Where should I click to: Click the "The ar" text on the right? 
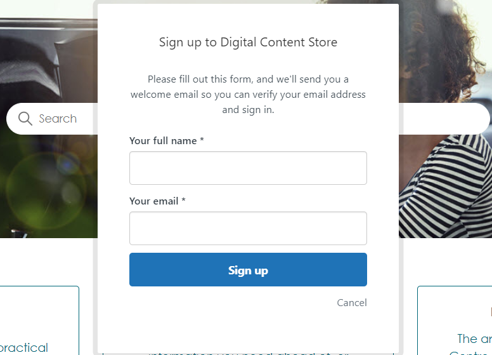(x=474, y=338)
